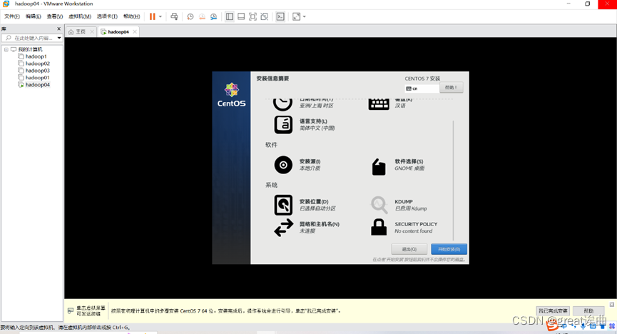Open the 帮助(H) menu
617x334 pixels.
[131, 16]
